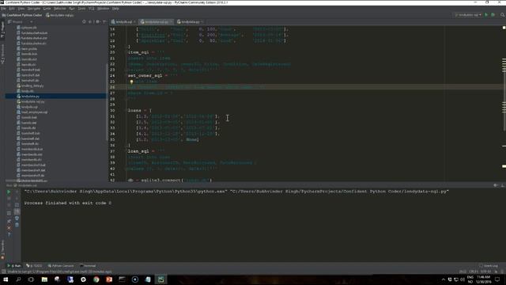
Task: Open Run panel settings gear
Action: click(496, 185)
